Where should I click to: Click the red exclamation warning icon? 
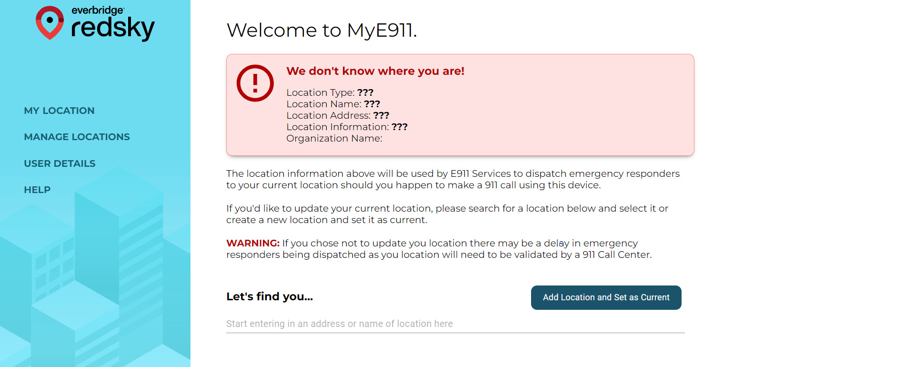pos(255,83)
